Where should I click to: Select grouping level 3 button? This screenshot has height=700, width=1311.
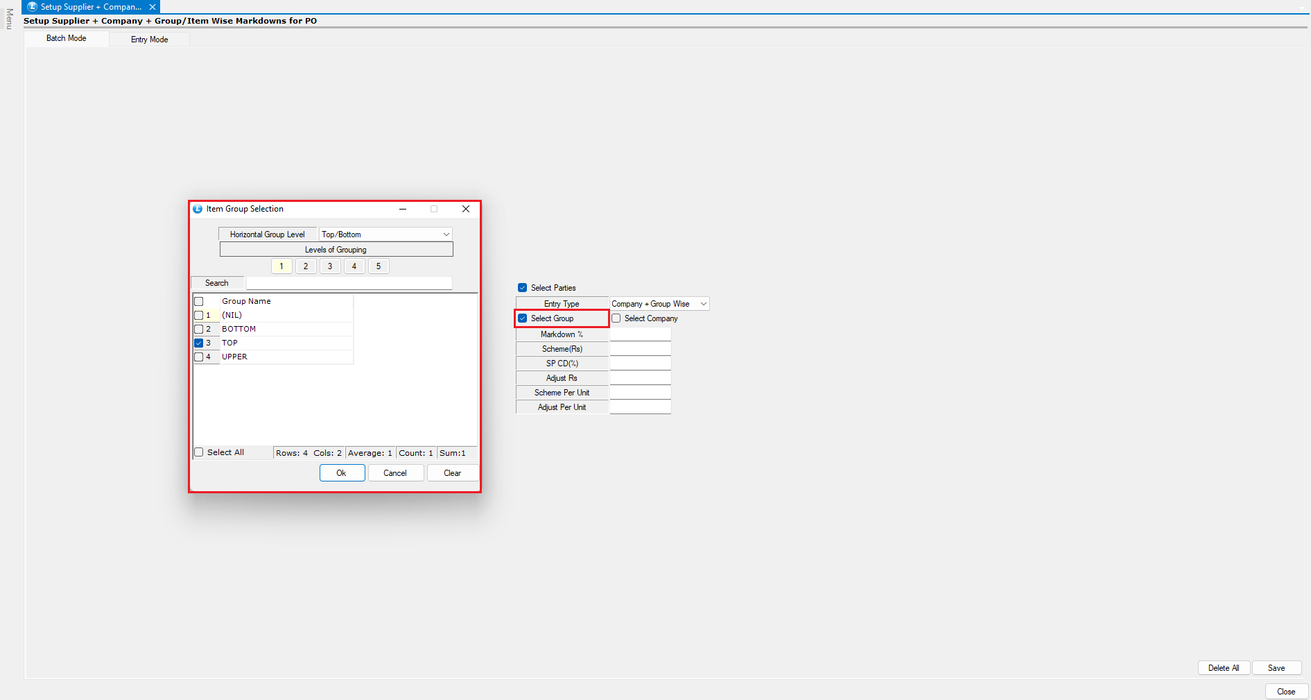click(x=330, y=266)
